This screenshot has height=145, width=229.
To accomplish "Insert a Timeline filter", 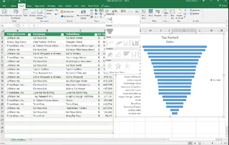I will (158, 13).
